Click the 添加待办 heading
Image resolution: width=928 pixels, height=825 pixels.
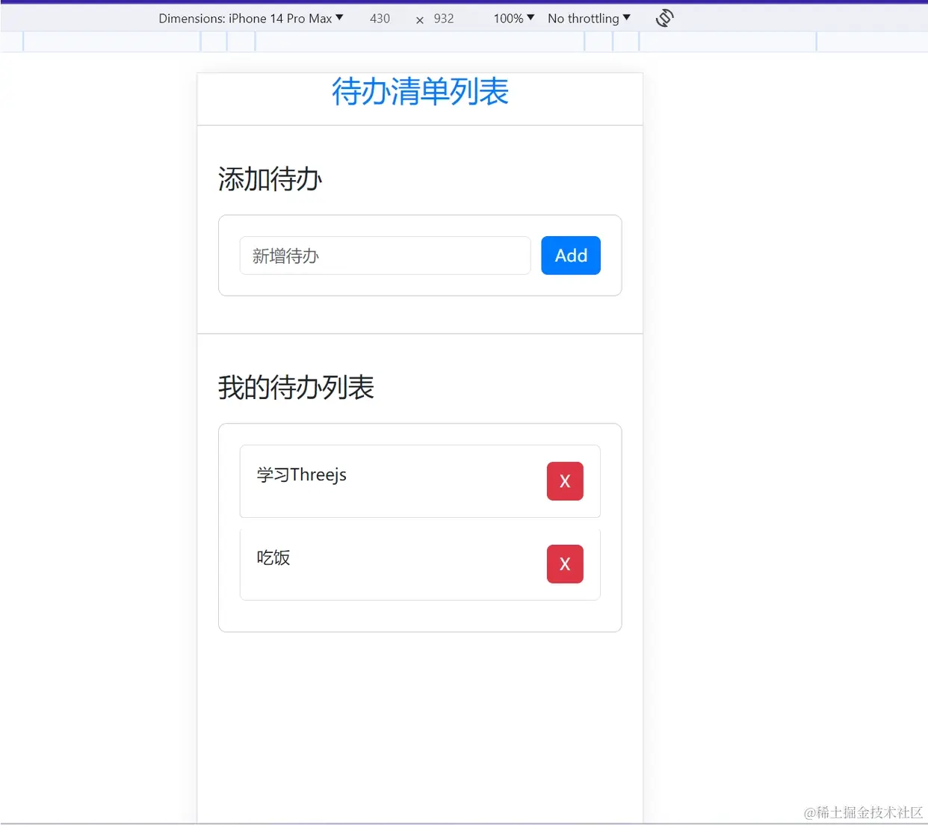click(x=270, y=179)
